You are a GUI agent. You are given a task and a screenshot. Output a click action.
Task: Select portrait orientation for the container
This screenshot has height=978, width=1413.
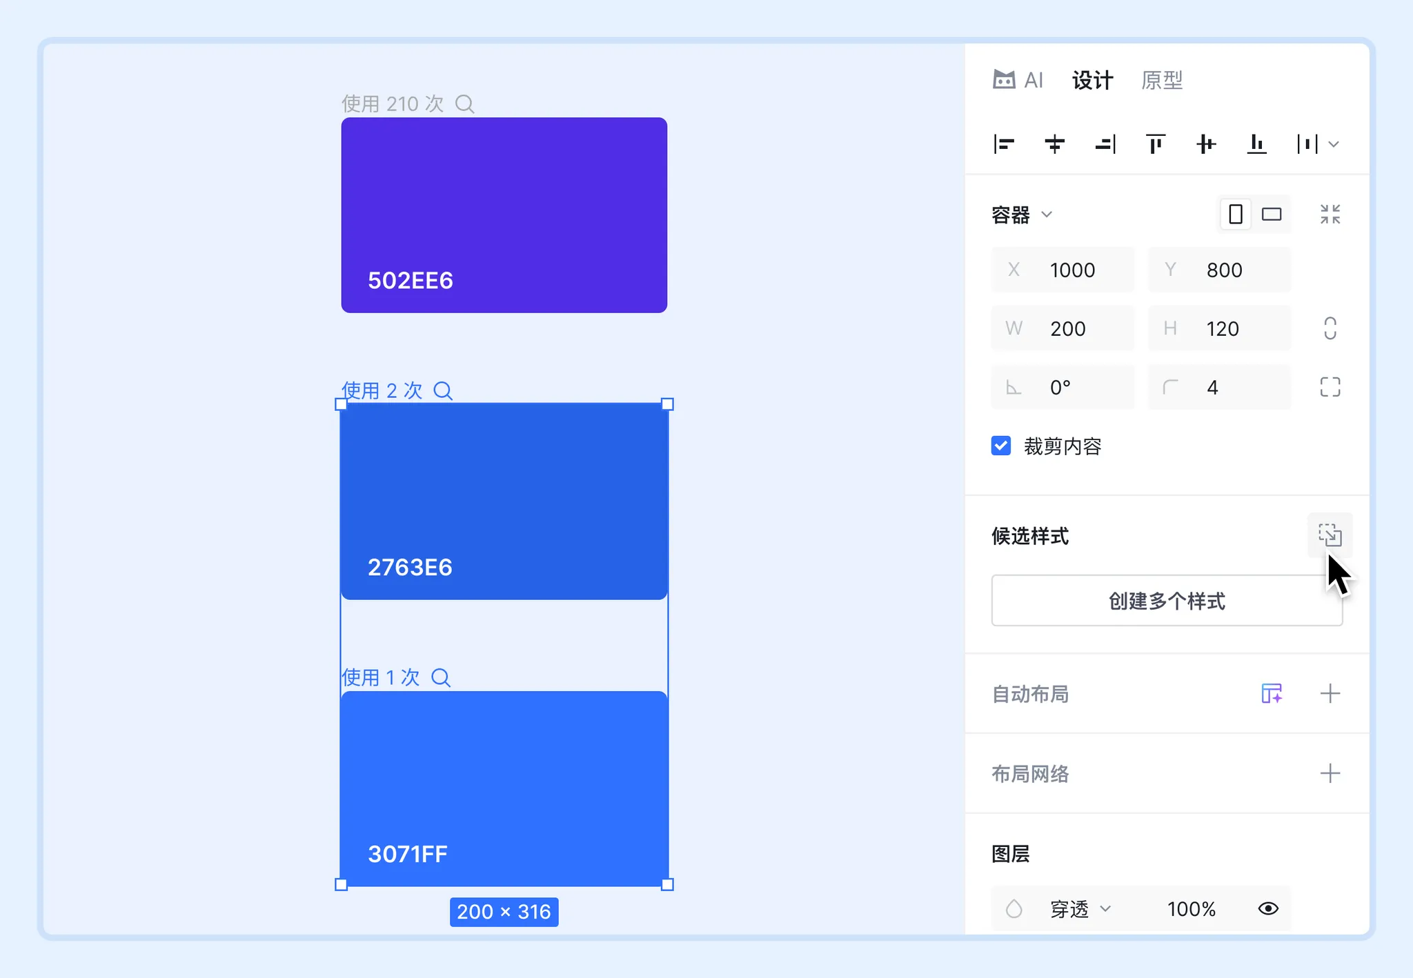coord(1236,214)
